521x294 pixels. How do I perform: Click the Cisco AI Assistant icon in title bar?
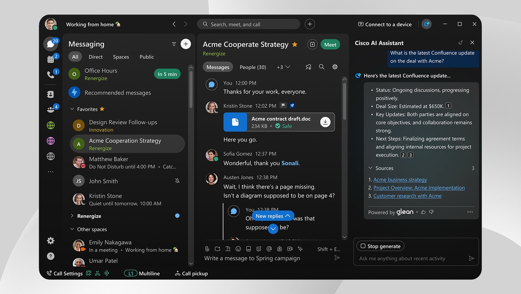(427, 24)
